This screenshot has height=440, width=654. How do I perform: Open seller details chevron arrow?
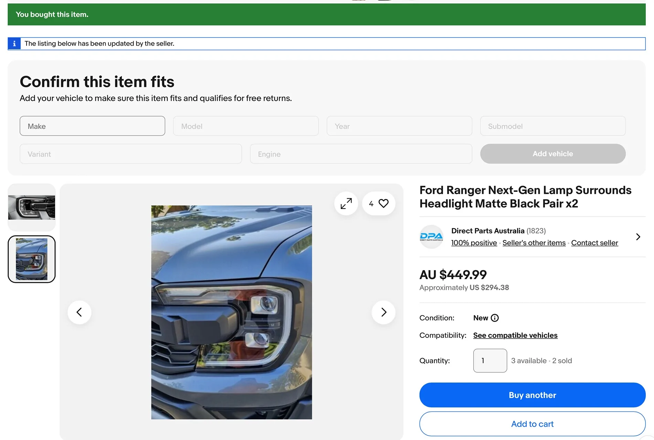coord(638,237)
